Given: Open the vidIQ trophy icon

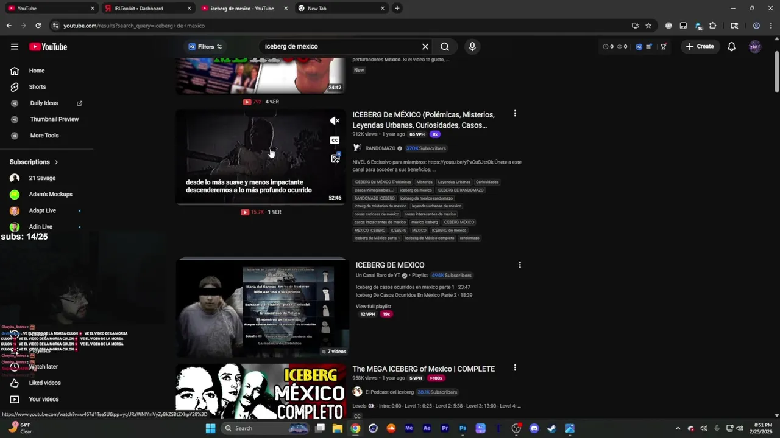Looking at the screenshot, I should 664,47.
